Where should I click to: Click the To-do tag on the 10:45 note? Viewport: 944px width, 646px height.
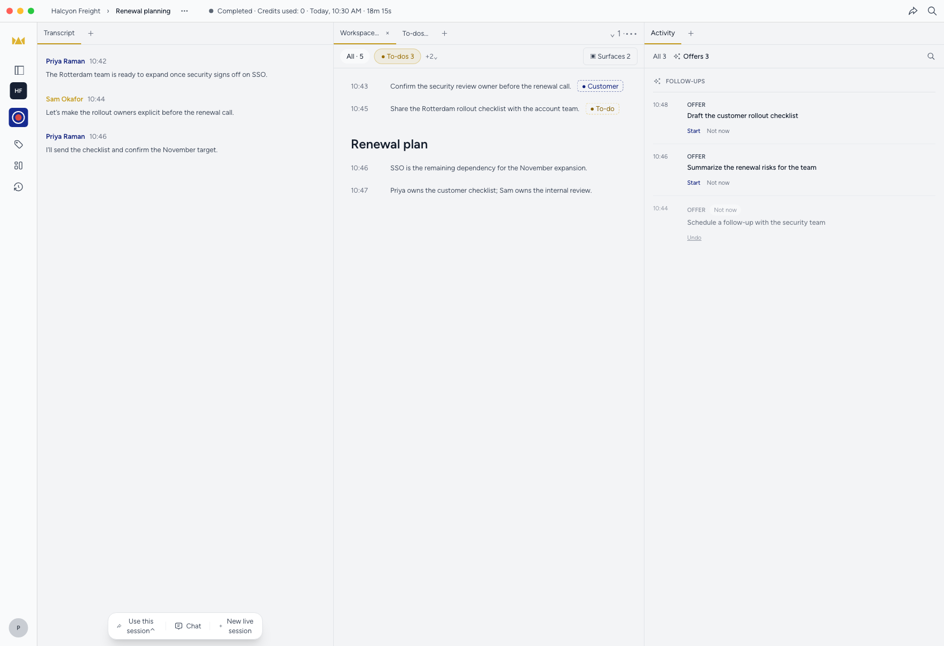tap(602, 108)
